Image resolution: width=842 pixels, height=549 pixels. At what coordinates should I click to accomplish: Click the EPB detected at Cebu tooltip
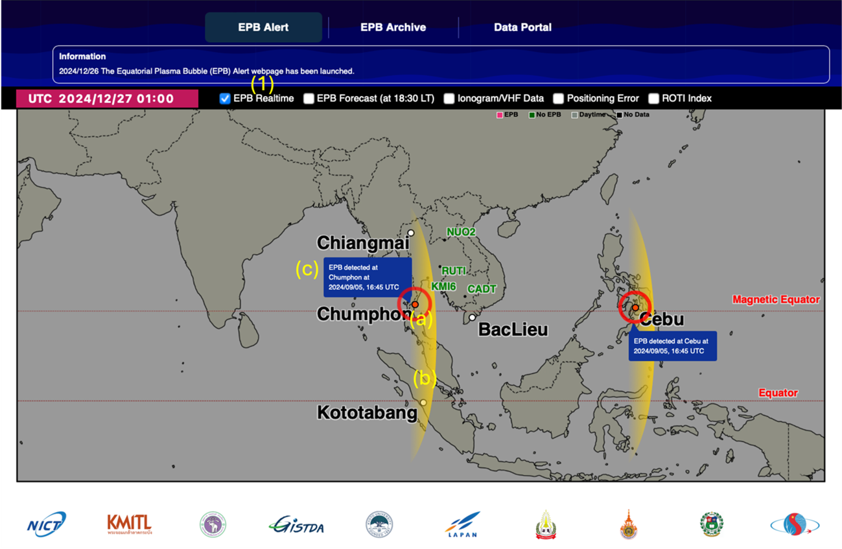point(672,345)
